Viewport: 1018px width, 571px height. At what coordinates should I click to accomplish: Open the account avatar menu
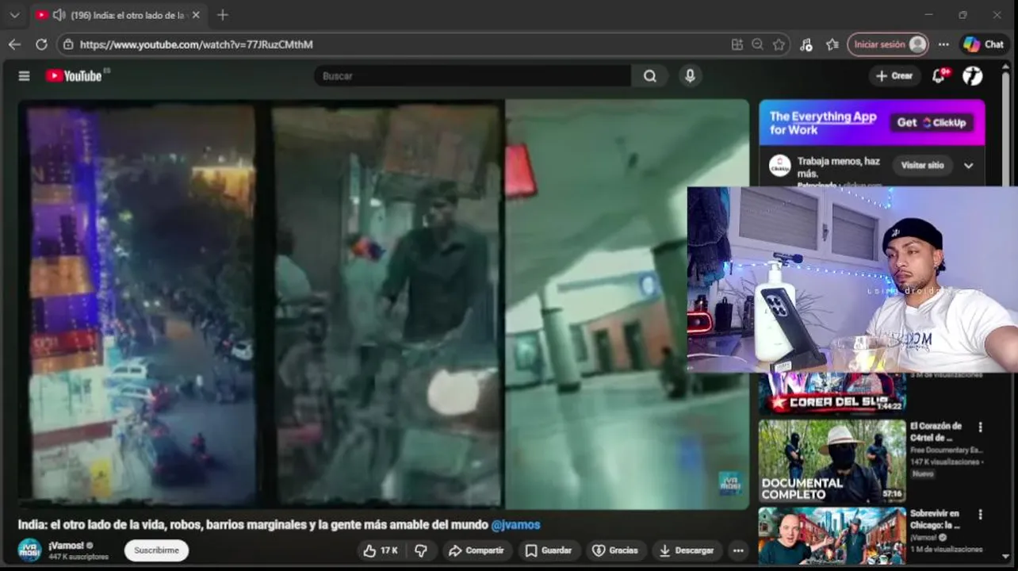(x=973, y=76)
